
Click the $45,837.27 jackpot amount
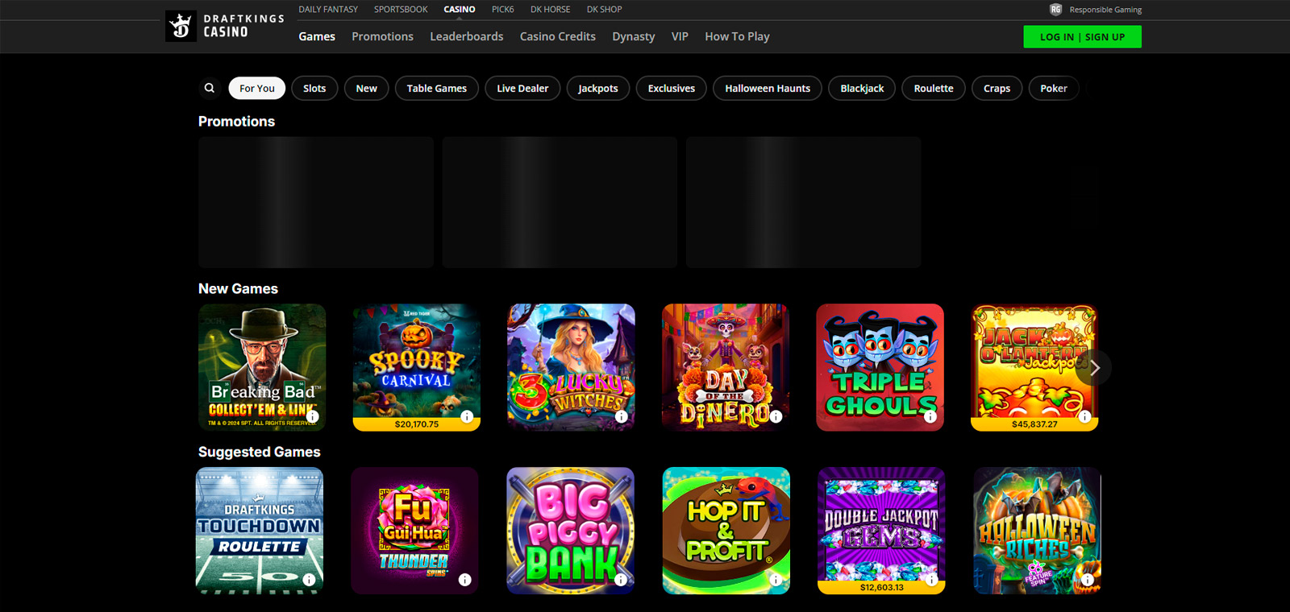tap(1034, 424)
